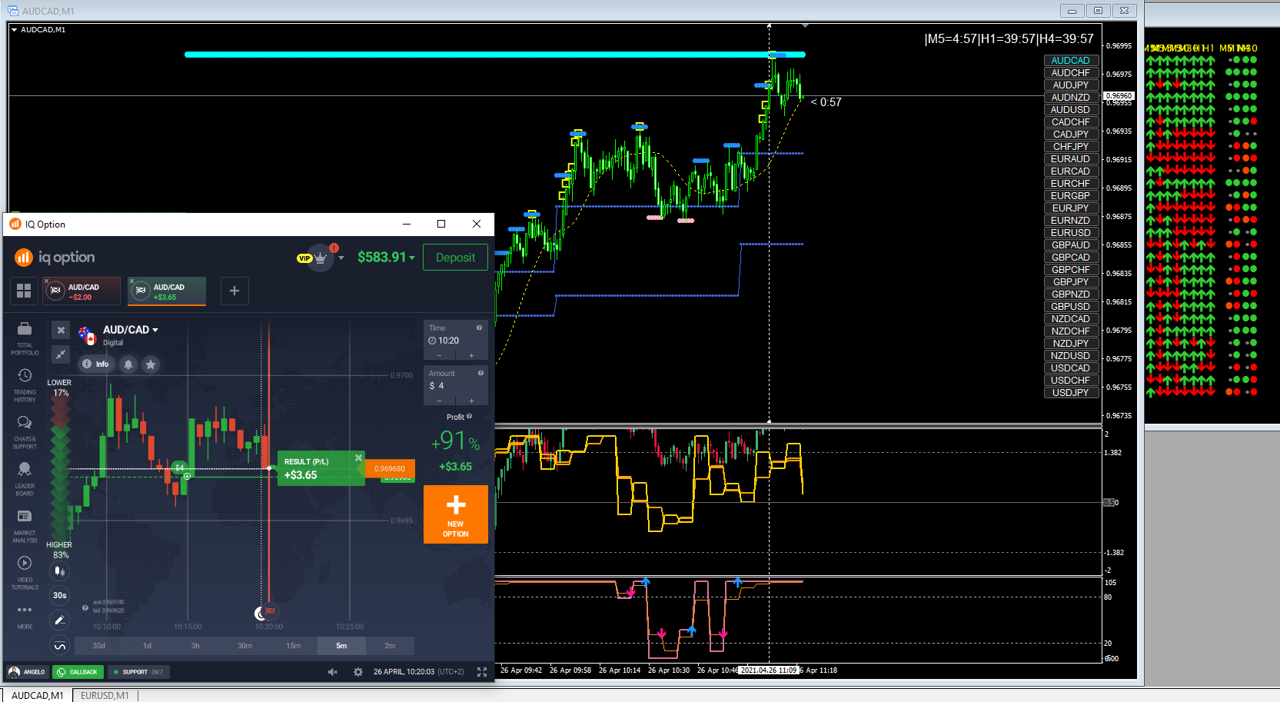Click the expiration Time field showing 10:20
Screen dimensions: 1280x702
point(456,341)
